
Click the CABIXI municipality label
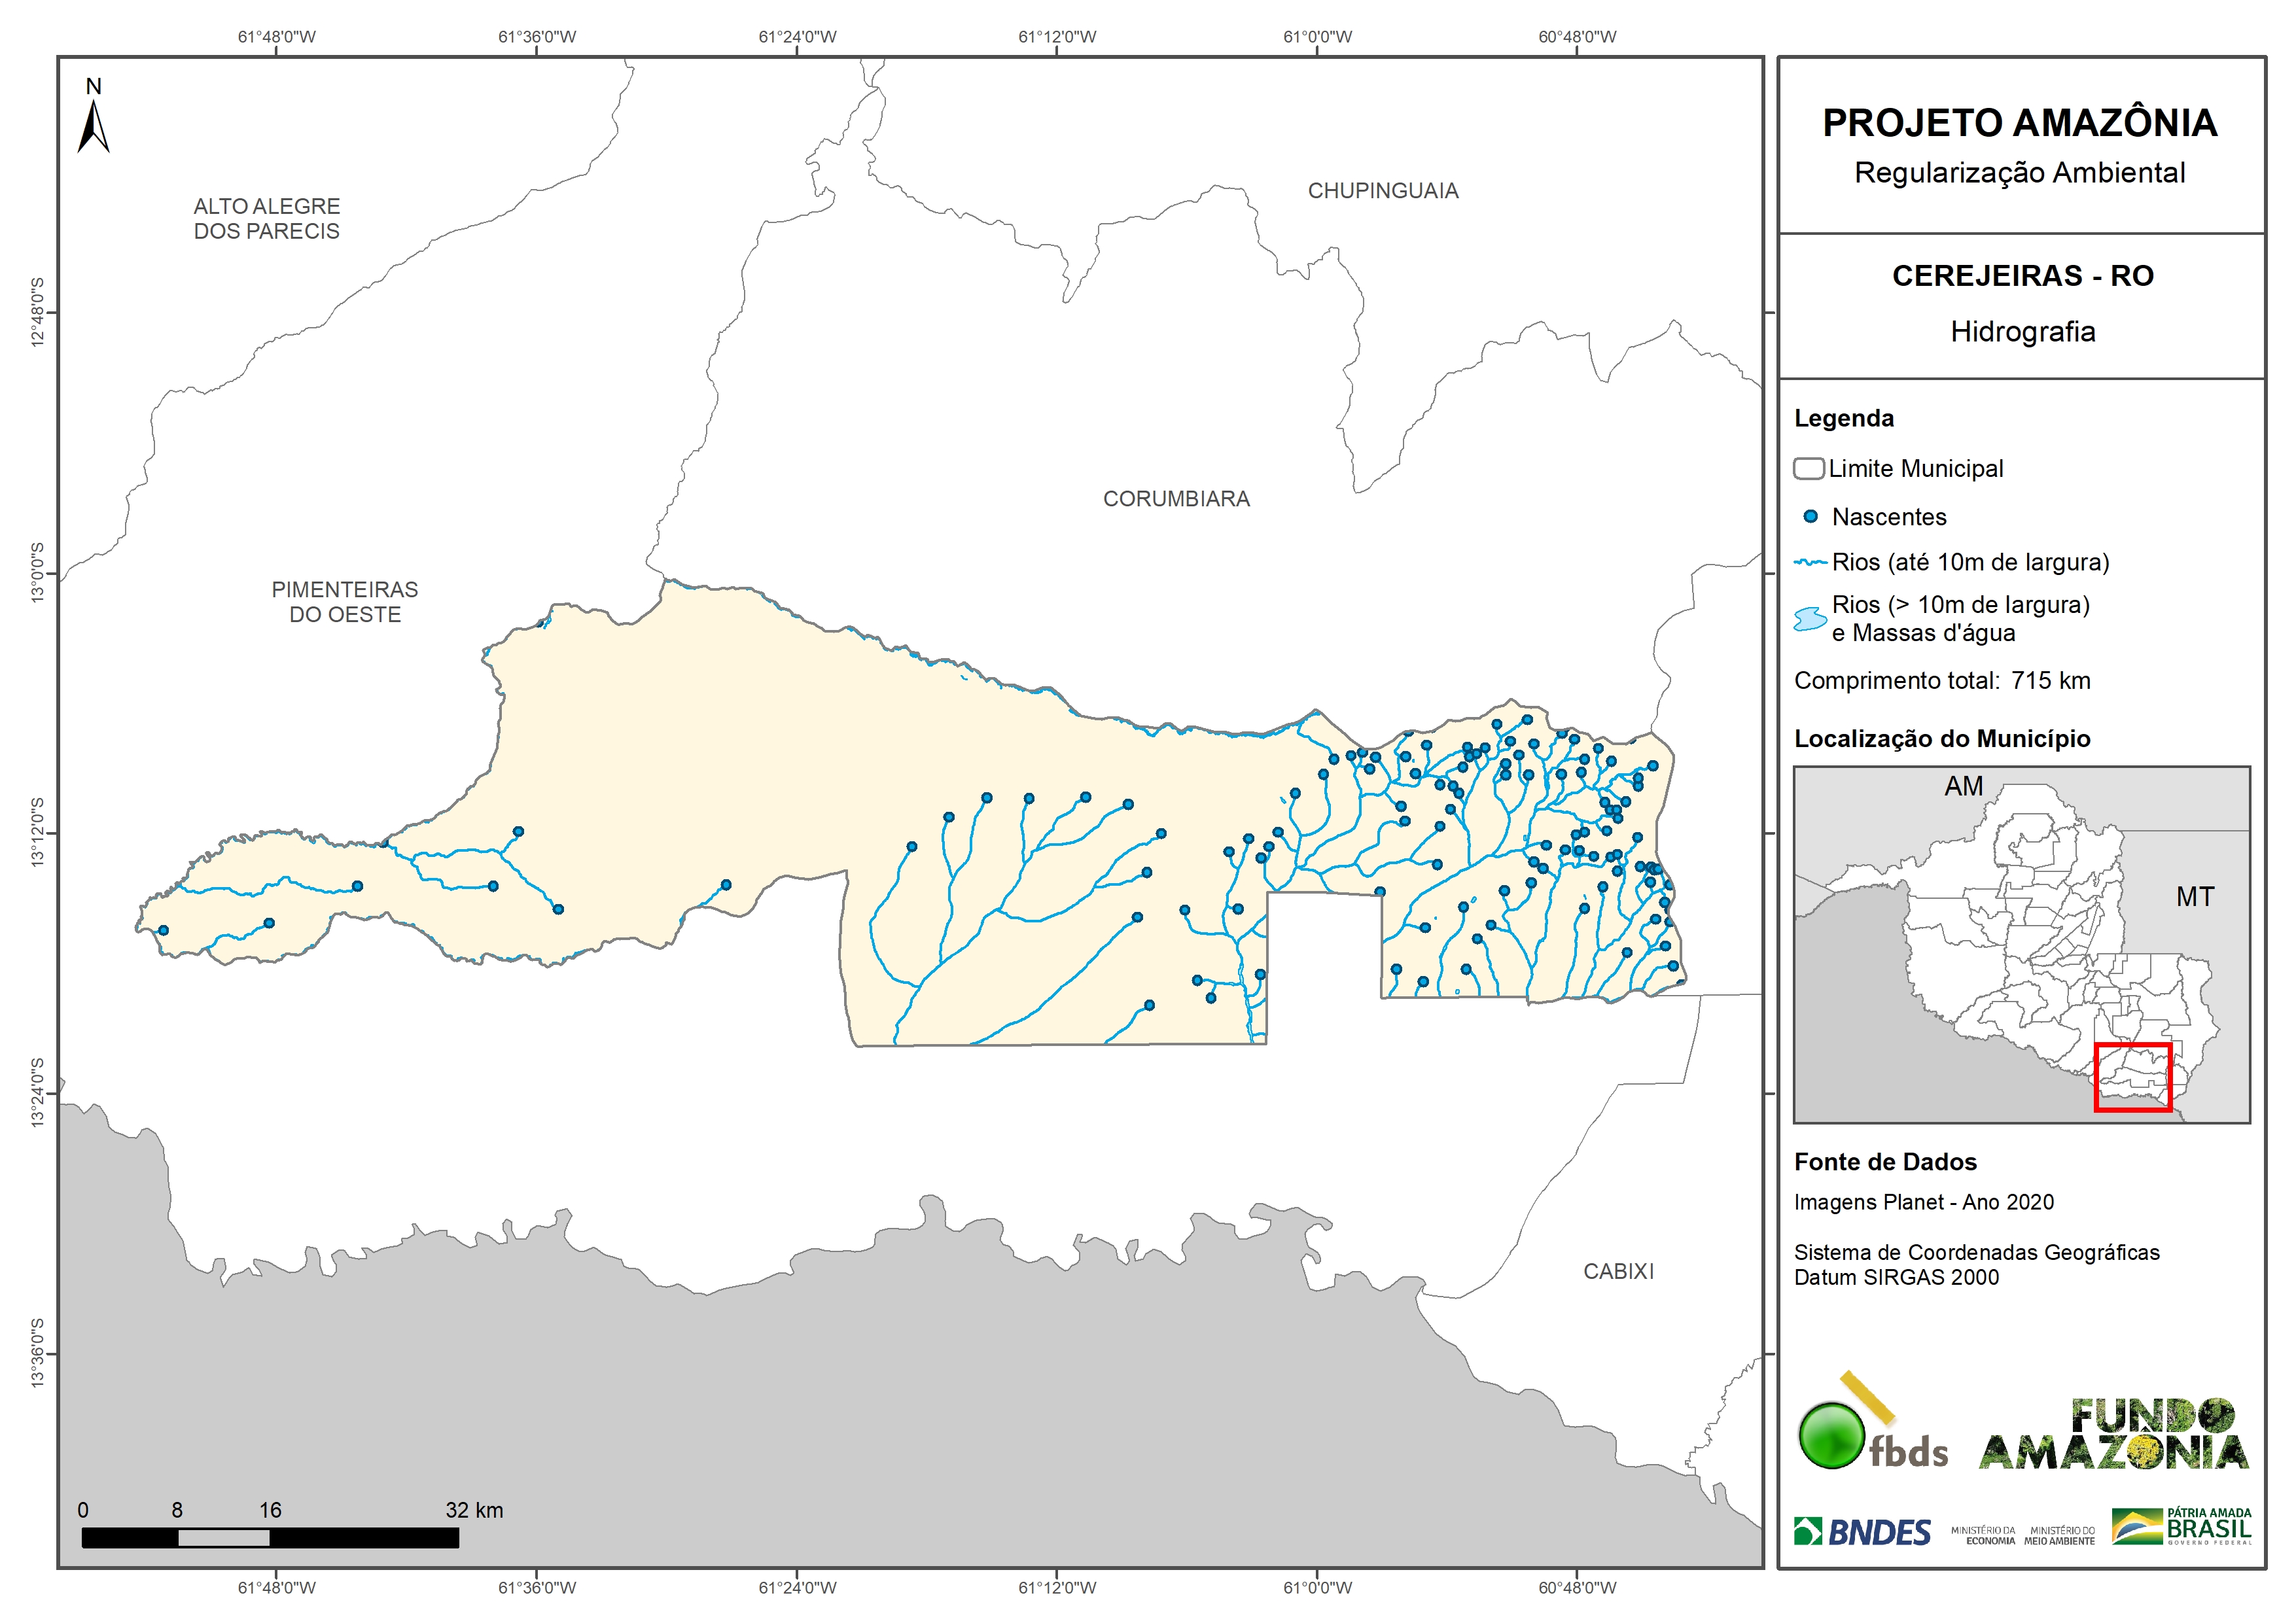coord(1618,1271)
